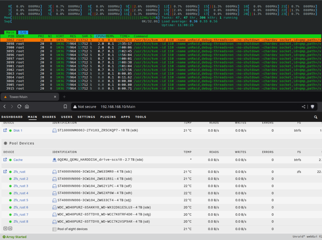Click Pool of eight devices icon
Screen dimensions: 322x240
[54, 229]
